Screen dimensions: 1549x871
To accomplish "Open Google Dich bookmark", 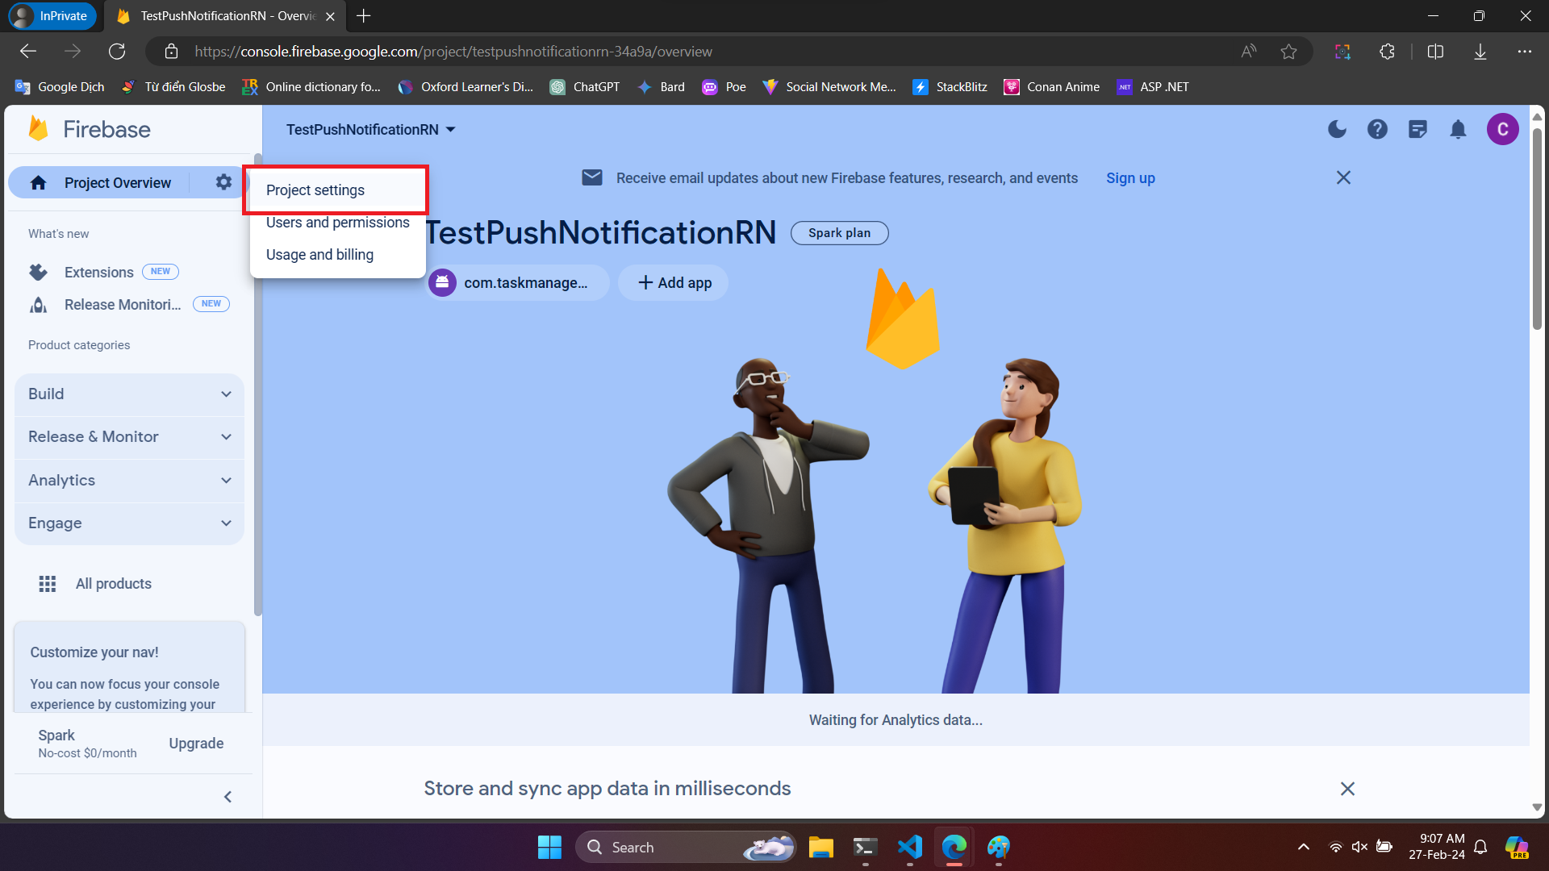I will (60, 87).
